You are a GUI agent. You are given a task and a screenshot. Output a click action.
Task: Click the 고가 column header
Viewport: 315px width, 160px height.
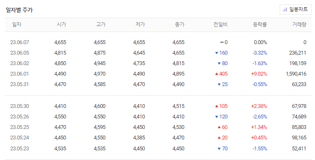click(x=101, y=25)
